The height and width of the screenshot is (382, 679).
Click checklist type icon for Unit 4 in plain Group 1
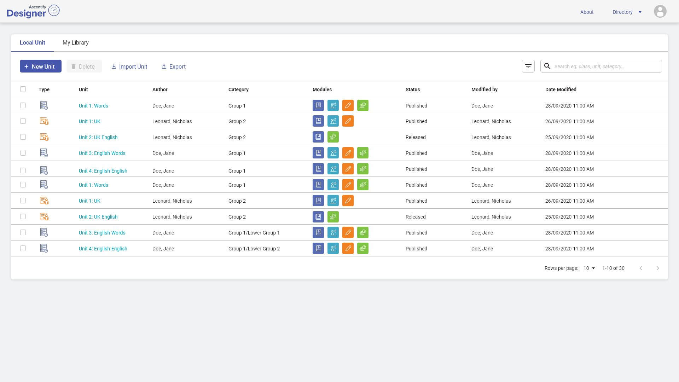[44, 170]
